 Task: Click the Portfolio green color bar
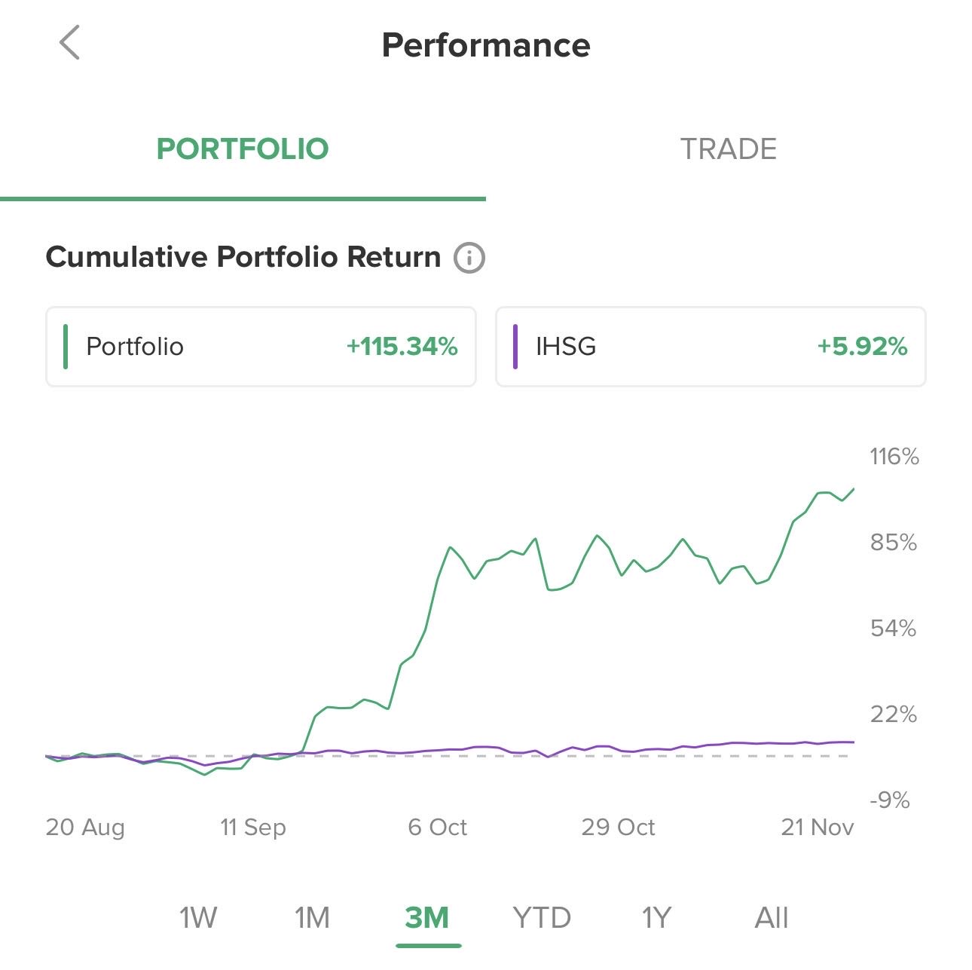[x=66, y=347]
